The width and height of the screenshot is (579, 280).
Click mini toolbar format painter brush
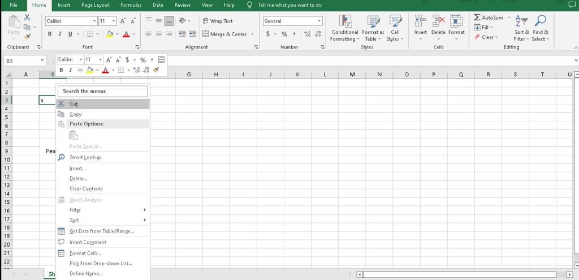point(156,70)
